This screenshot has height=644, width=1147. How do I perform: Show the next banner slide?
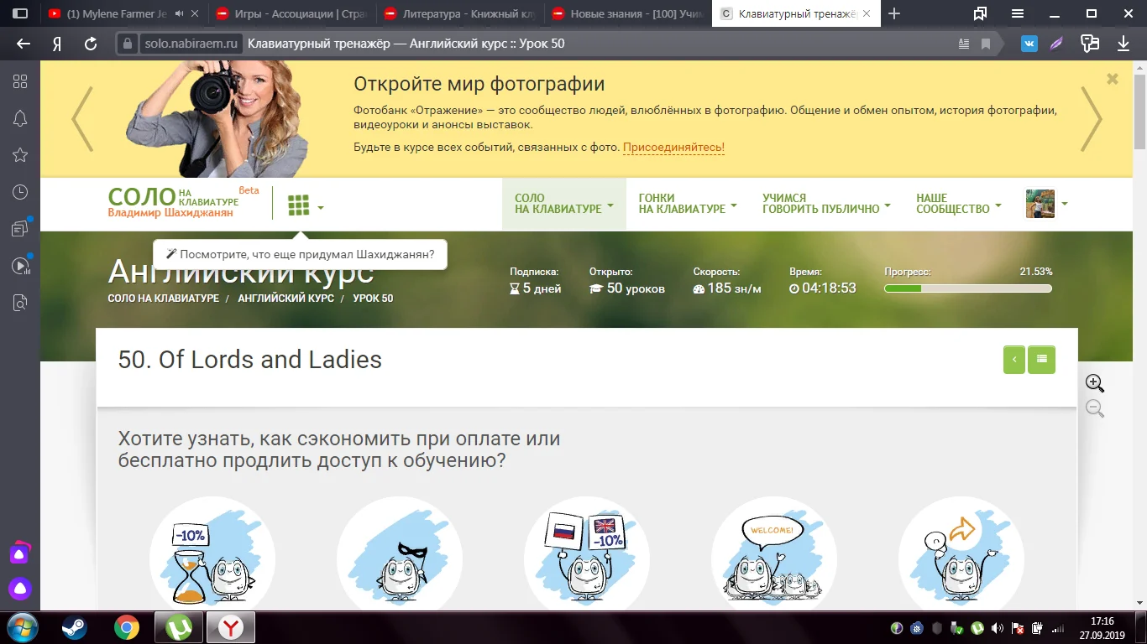(x=1091, y=118)
